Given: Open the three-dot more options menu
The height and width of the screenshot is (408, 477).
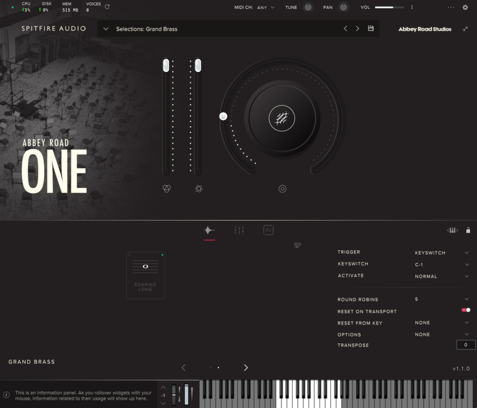Looking at the screenshot, I should click(x=451, y=7).
